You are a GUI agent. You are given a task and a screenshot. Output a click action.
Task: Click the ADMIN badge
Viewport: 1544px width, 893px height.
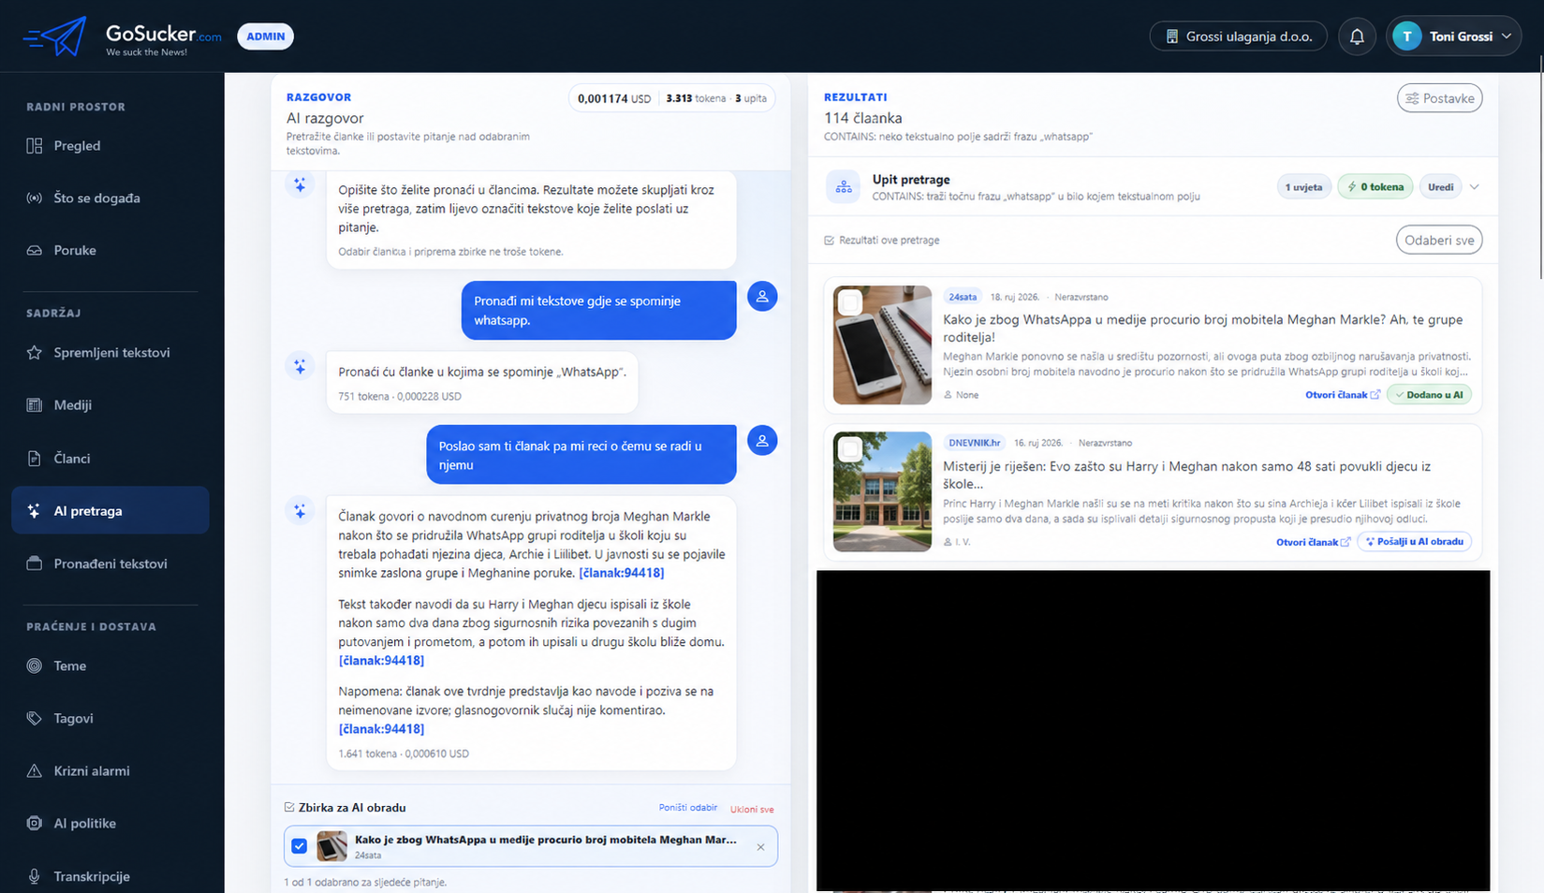point(266,37)
